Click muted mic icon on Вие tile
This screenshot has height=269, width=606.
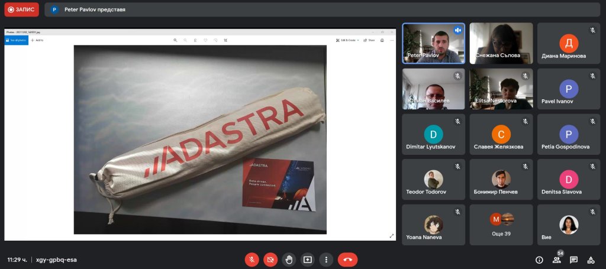593,212
